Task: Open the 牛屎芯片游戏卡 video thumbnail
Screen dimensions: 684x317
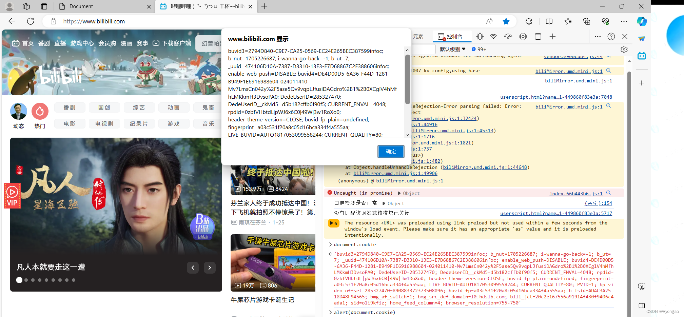Action: tap(273, 263)
